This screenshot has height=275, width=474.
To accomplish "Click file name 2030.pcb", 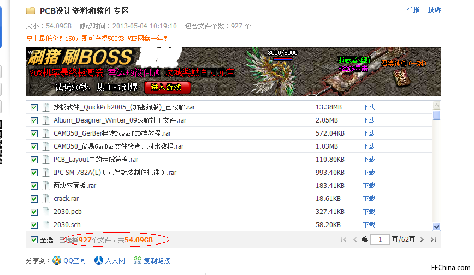I will pos(68,212).
